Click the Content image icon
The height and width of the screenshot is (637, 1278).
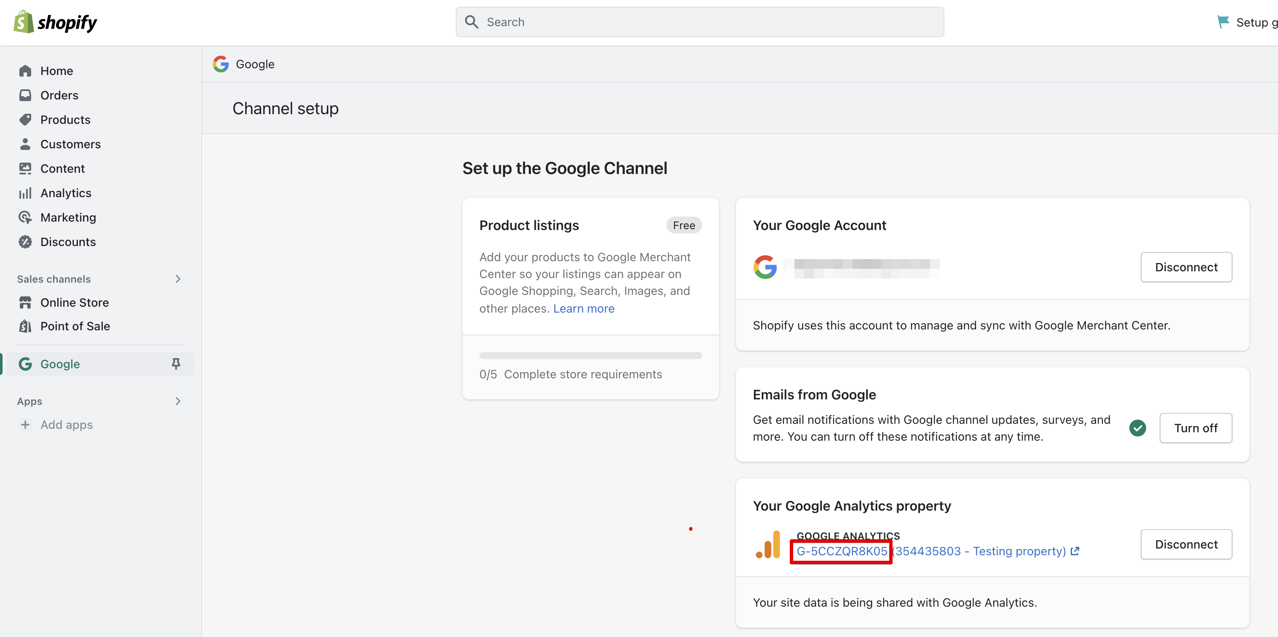25,168
